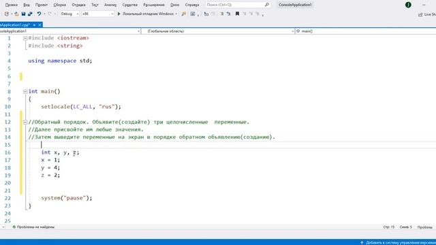This screenshot has height=245, width=436.
Task: Click the Симв: 5 column indicator
Action: (x=406, y=227)
